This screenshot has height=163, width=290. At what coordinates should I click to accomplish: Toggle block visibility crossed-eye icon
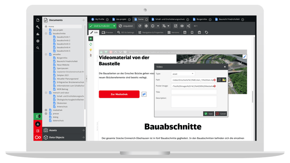tap(125, 52)
